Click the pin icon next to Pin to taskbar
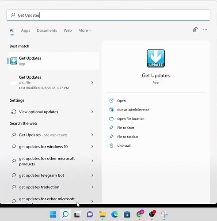 [x=111, y=137]
